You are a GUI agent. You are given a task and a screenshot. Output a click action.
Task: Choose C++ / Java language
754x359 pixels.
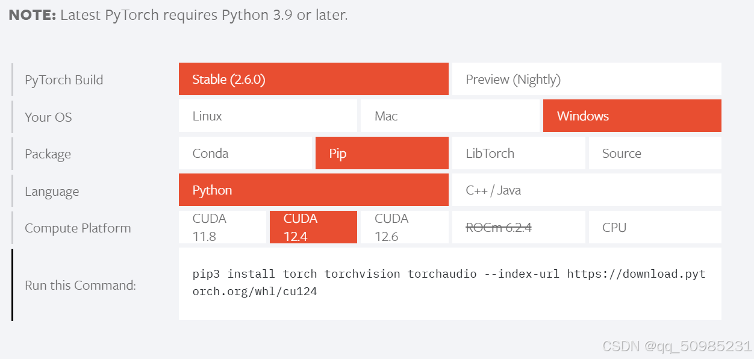tap(587, 190)
